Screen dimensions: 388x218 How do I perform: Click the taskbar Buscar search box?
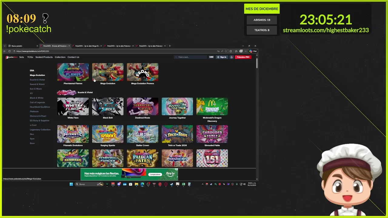(x=89, y=184)
